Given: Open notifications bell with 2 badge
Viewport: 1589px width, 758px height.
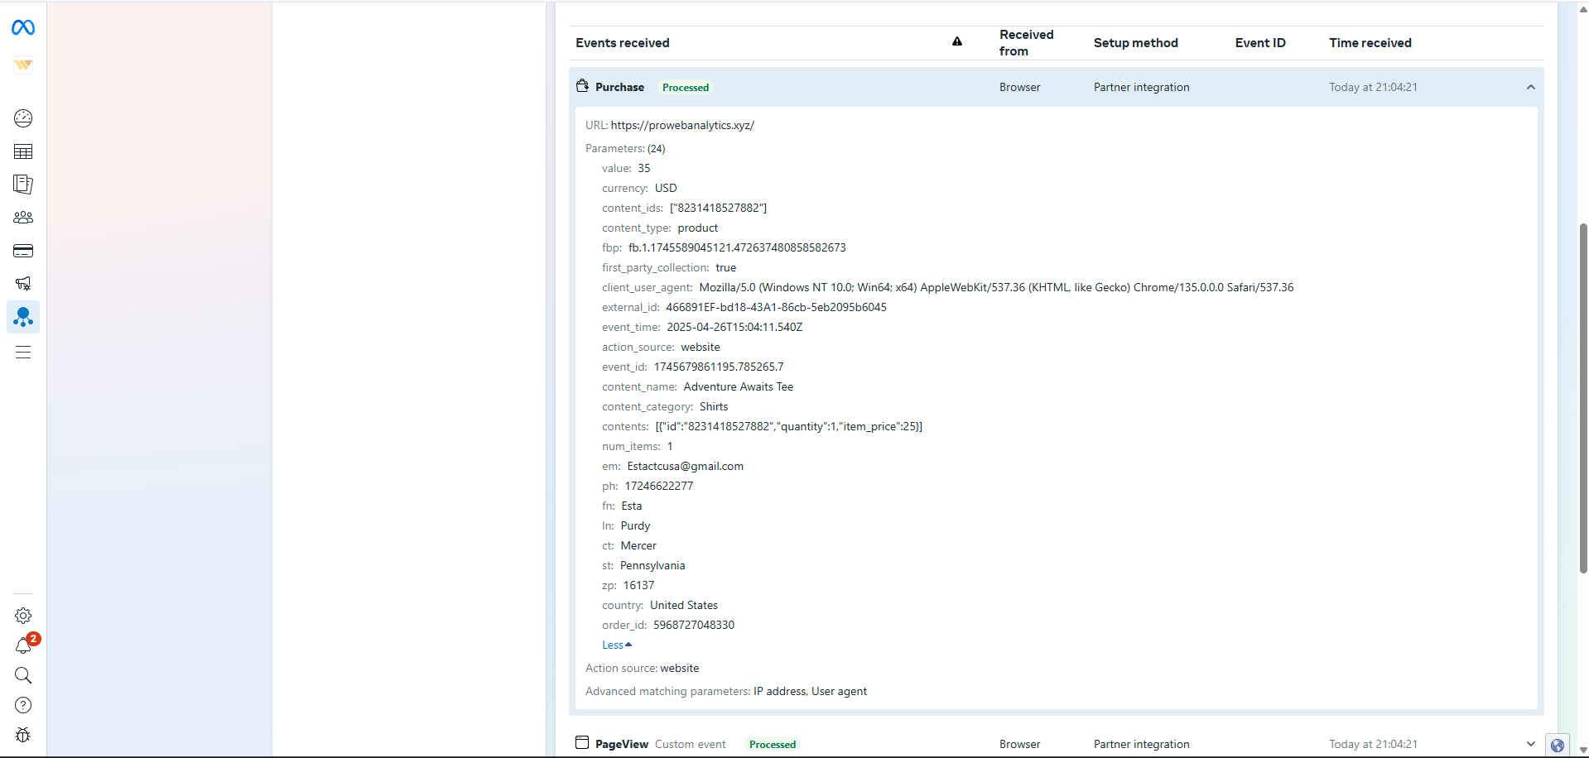Looking at the screenshot, I should (x=23, y=645).
